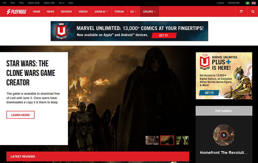Select the Arabic green flag icon
Screen dimensions: 258x163
pyautogui.click(x=248, y=3)
